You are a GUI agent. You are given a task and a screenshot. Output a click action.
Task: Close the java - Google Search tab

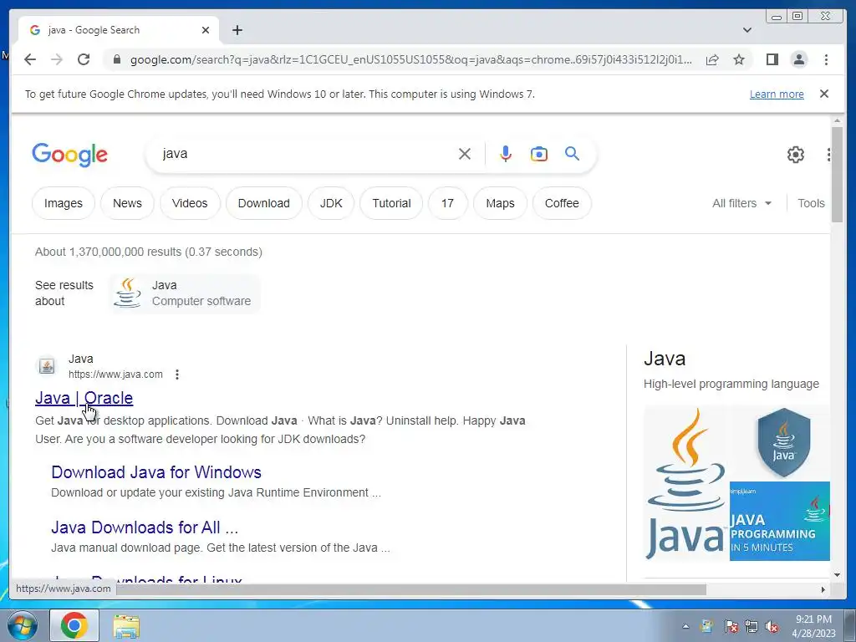pos(206,30)
